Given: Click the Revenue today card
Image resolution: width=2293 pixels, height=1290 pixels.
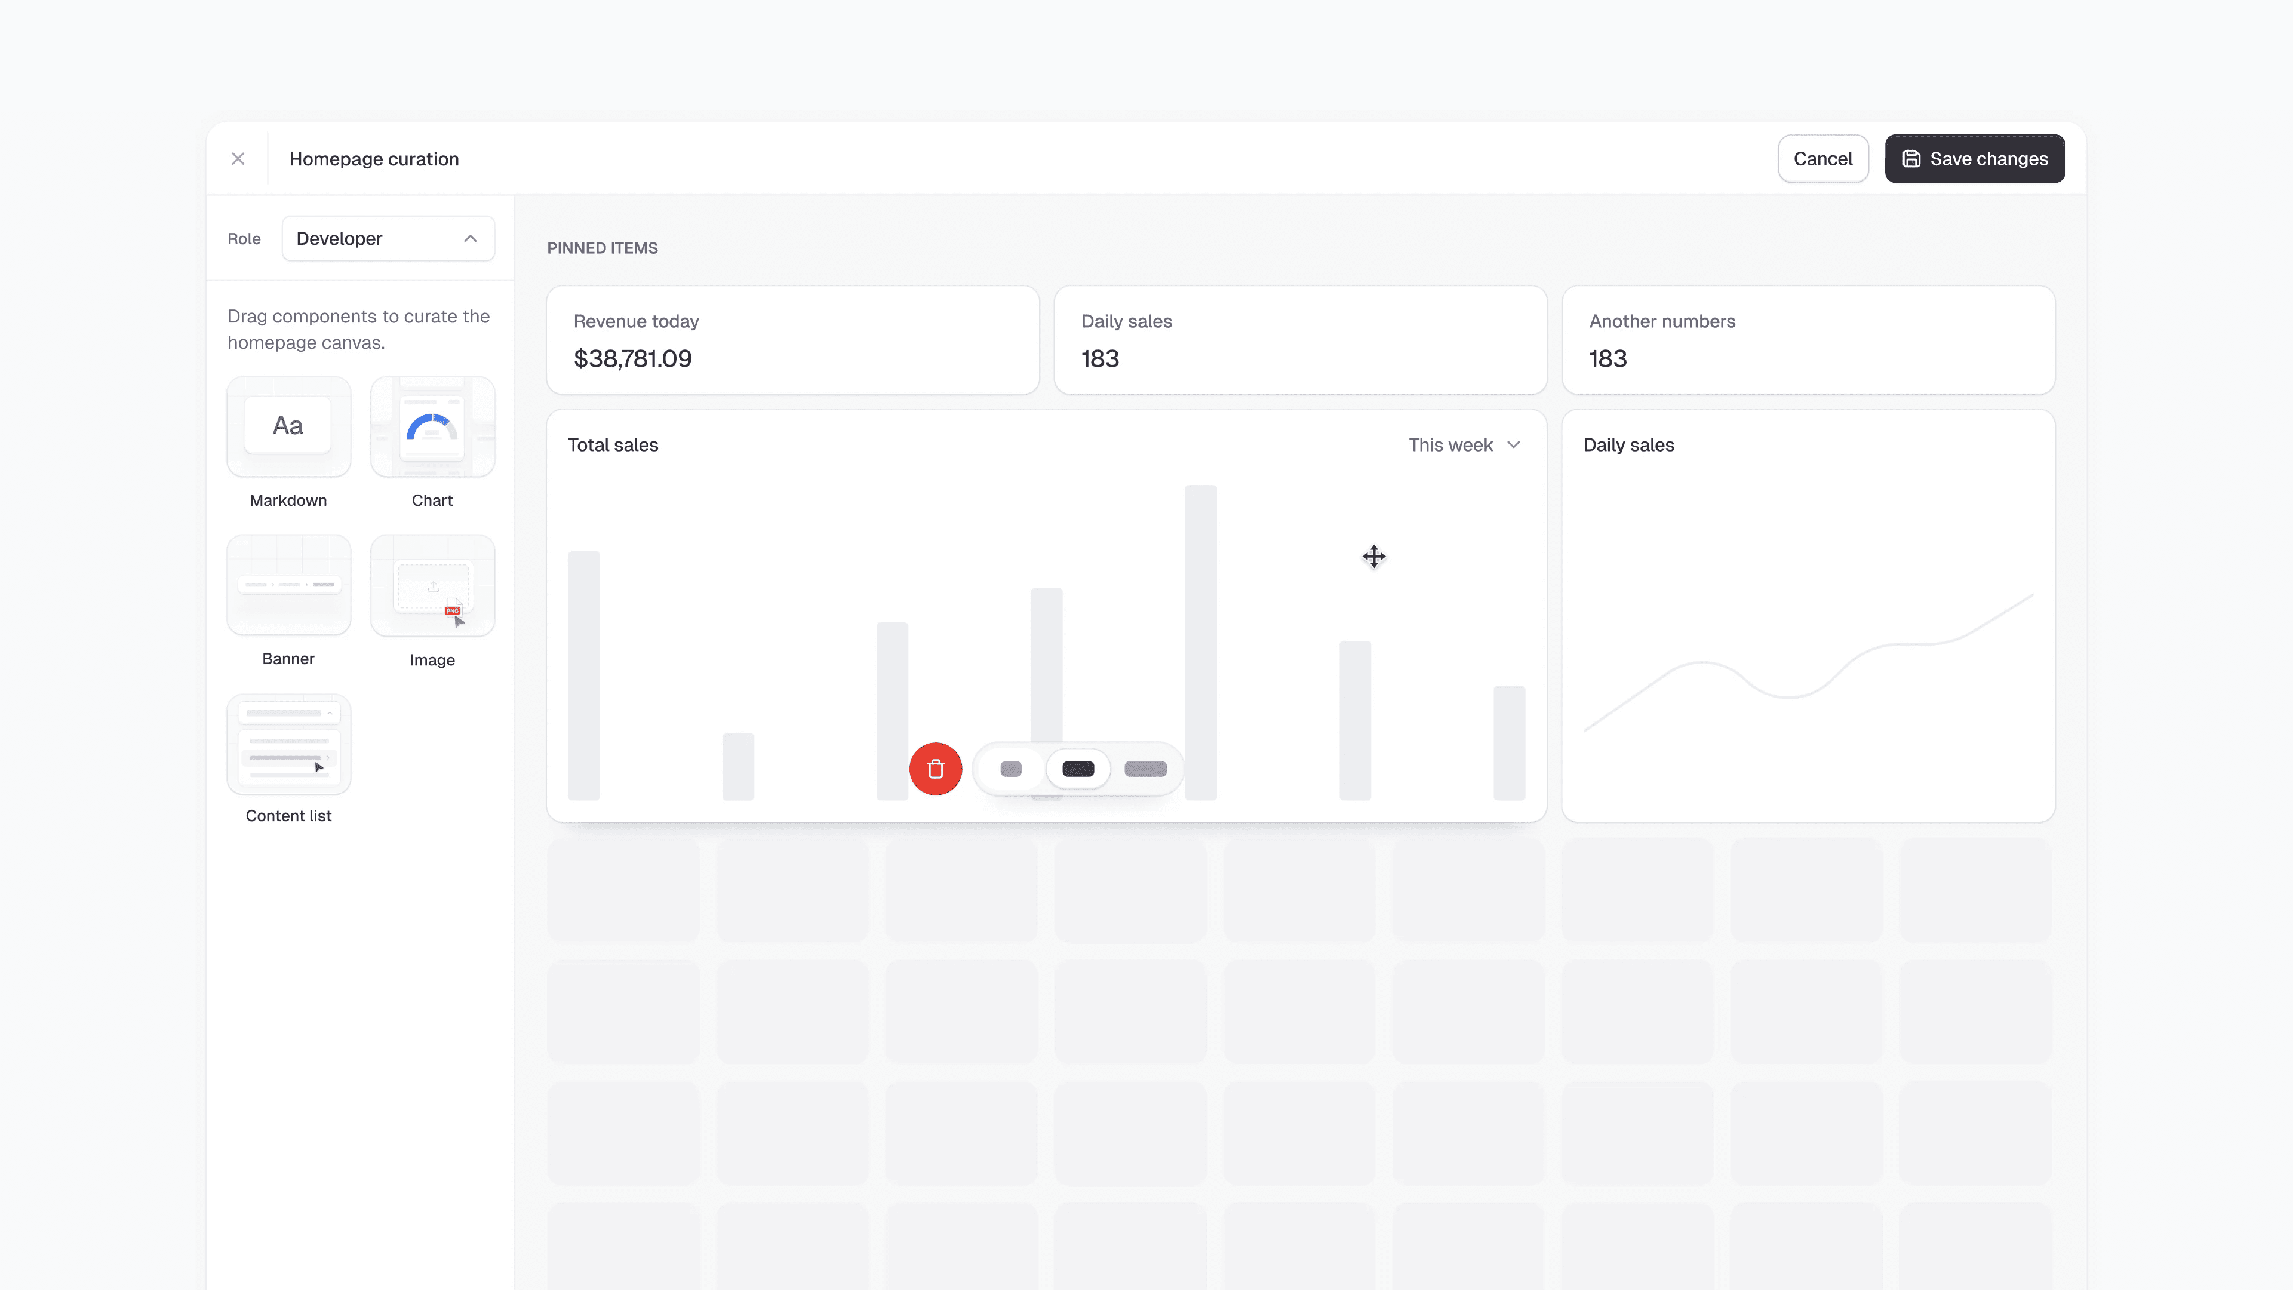Looking at the screenshot, I should click(x=793, y=340).
